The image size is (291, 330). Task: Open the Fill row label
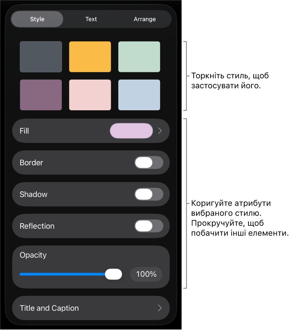(x=24, y=131)
